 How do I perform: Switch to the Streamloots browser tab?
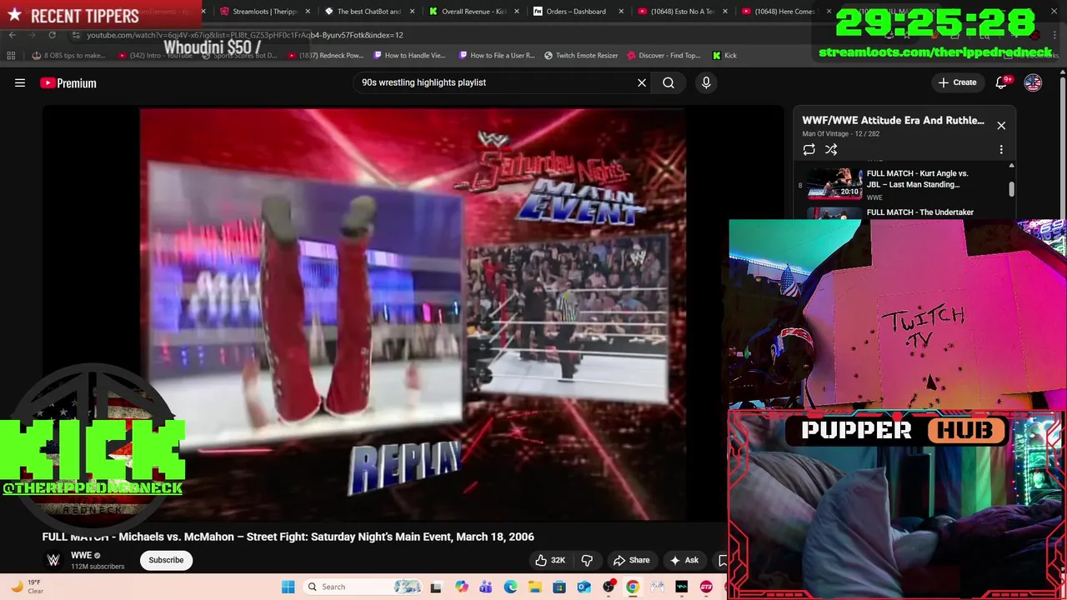click(265, 12)
